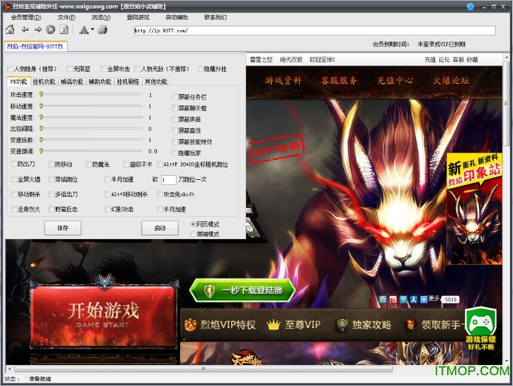This screenshot has height=386, width=513.
Task: Enable 人物隐身（推荐） checkbox
Action: 10,69
